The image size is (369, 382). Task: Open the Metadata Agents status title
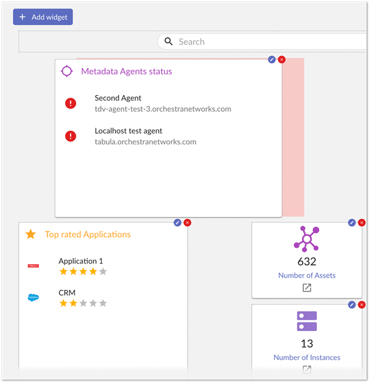(x=126, y=71)
